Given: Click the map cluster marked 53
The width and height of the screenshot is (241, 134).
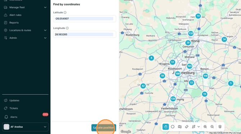Looking at the screenshot, I should coord(191,83).
